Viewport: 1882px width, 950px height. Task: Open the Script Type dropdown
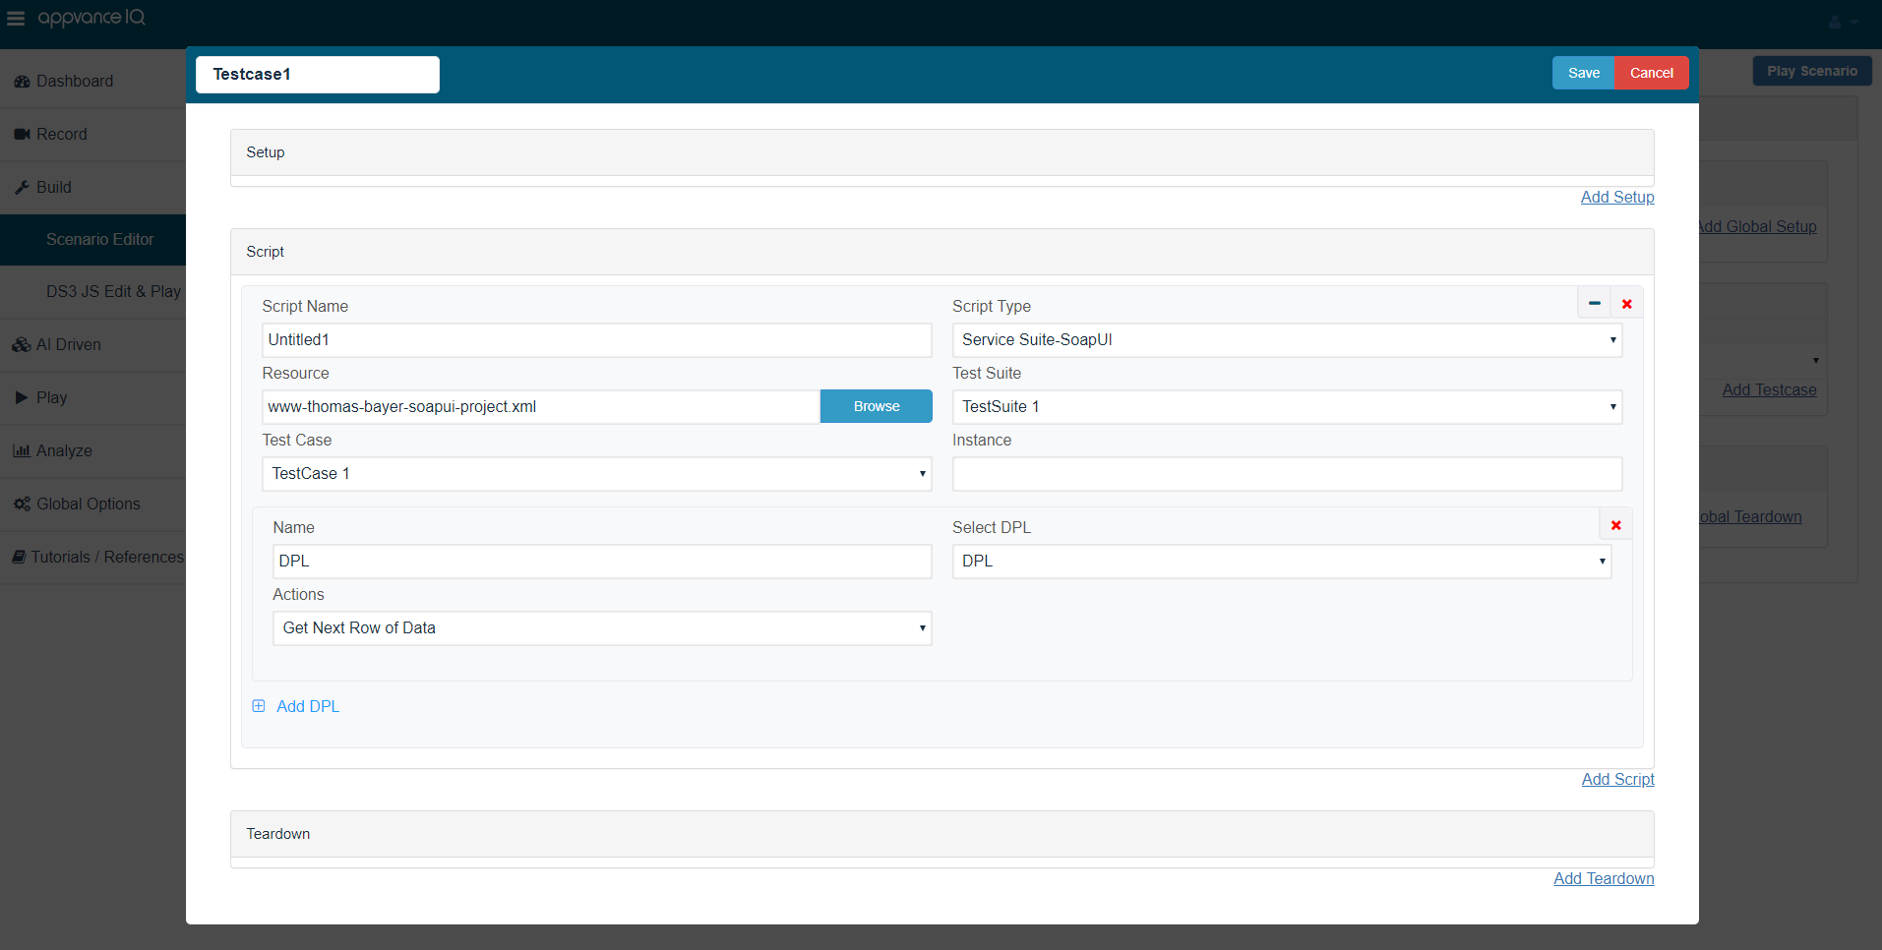point(1287,339)
